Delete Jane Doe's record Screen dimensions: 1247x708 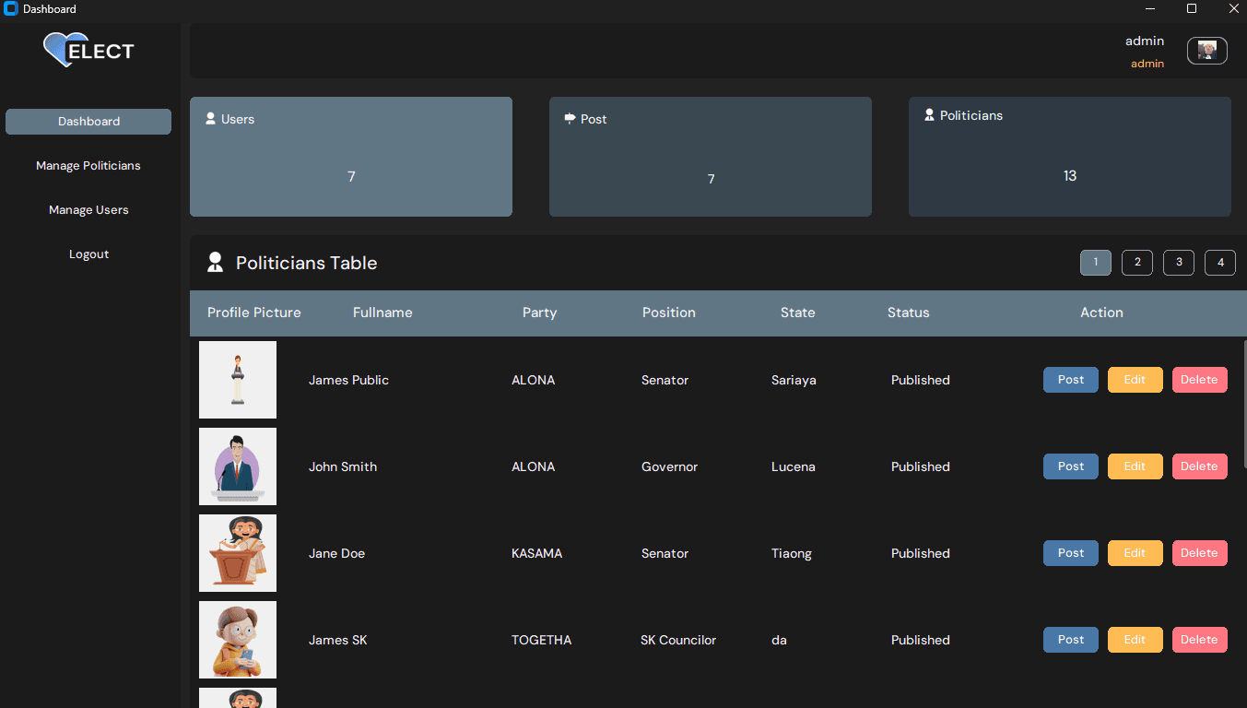[1200, 553]
